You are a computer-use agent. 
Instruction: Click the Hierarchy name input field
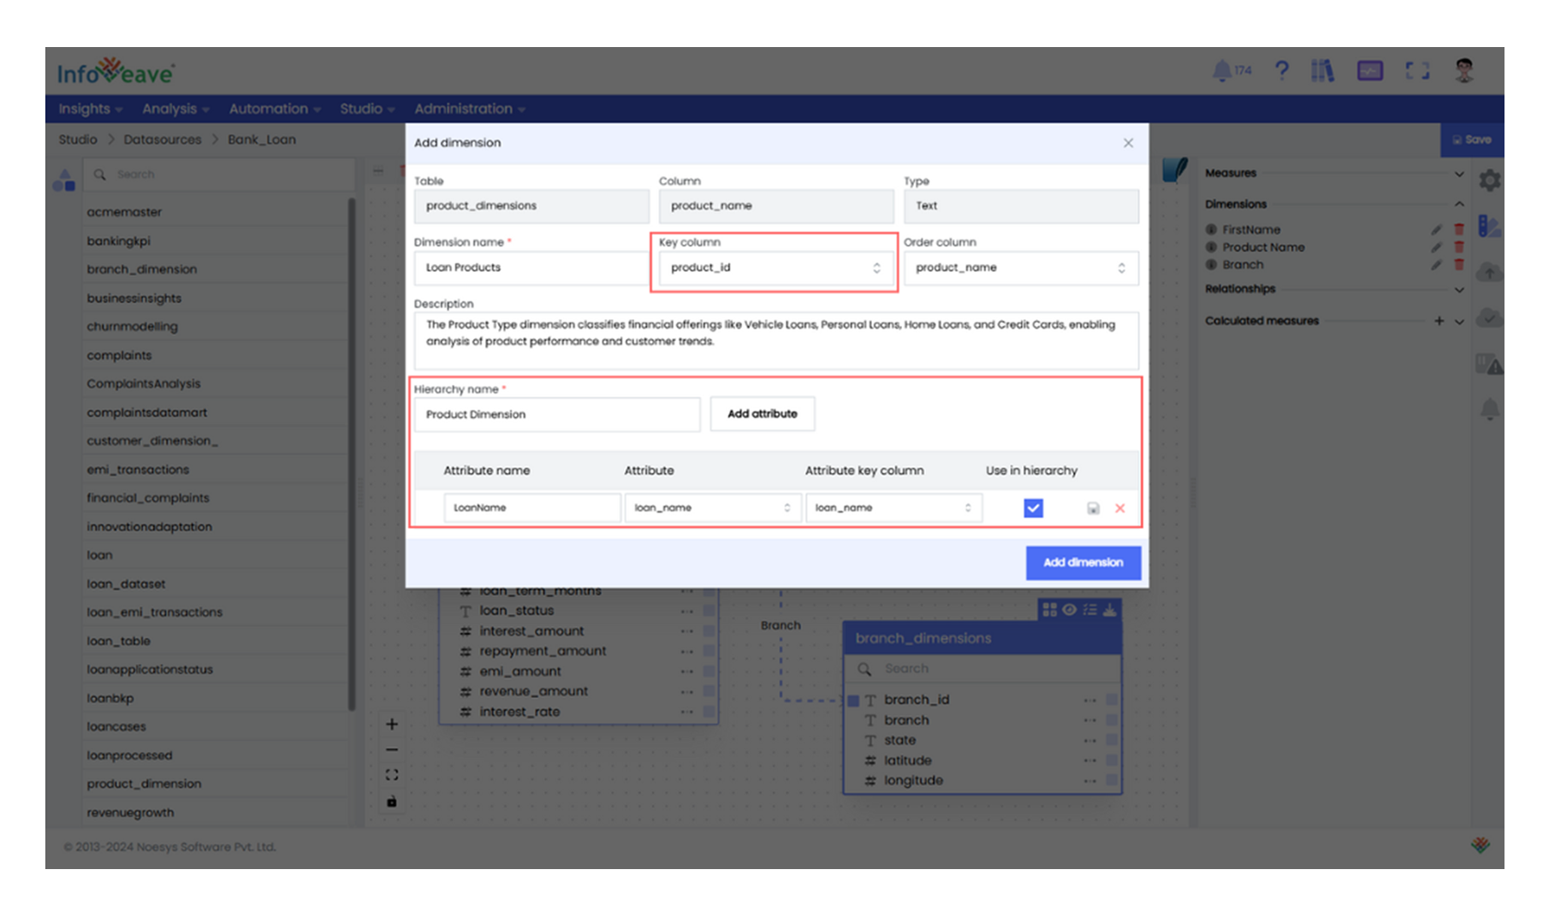[x=557, y=414]
